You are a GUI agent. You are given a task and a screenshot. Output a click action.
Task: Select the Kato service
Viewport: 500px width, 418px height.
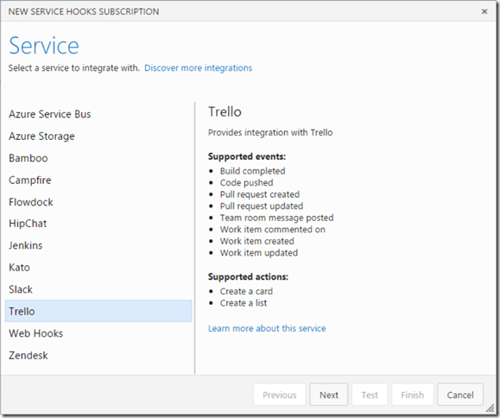click(x=98, y=268)
